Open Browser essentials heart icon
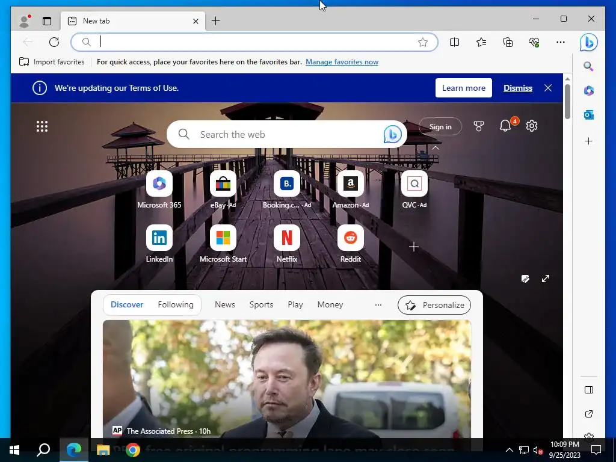The height and width of the screenshot is (462, 616). tap(534, 42)
